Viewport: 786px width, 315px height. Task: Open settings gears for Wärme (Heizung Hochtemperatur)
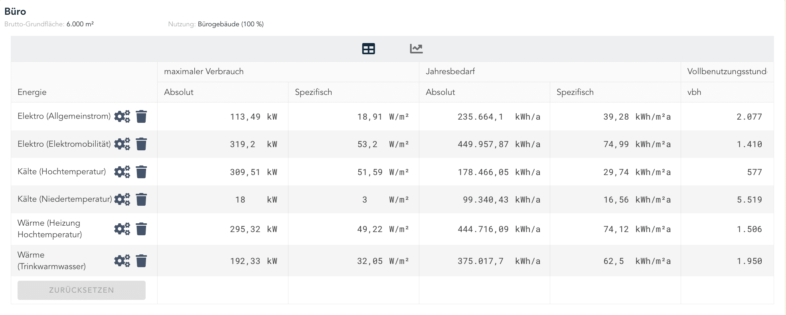click(122, 229)
